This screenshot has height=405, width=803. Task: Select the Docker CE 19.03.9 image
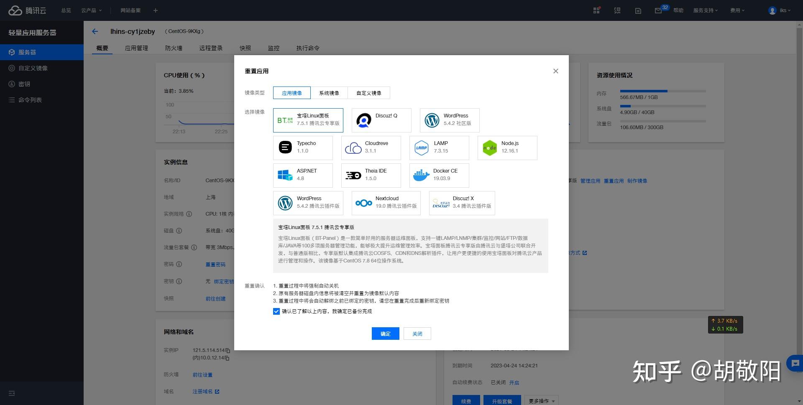[439, 175]
